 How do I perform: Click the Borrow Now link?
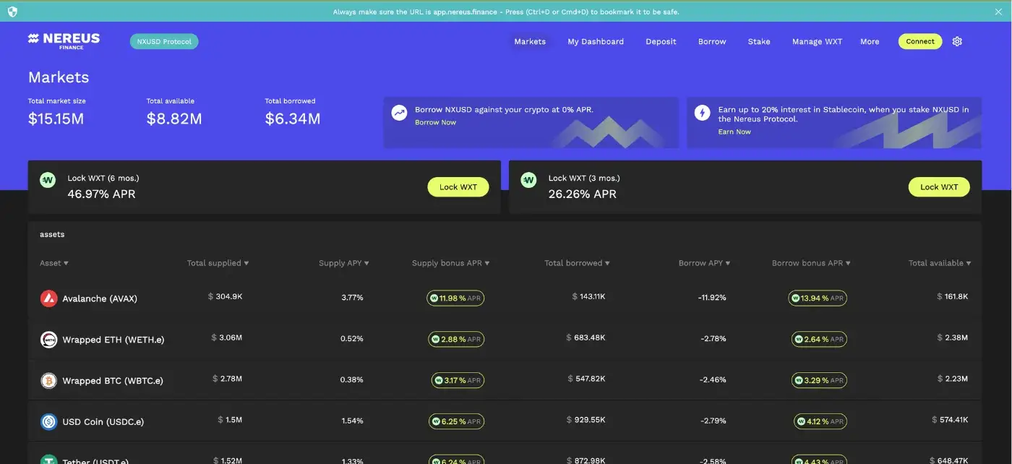click(x=435, y=122)
